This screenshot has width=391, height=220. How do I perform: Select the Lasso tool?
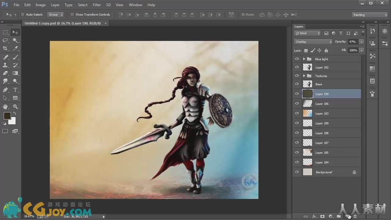(5, 40)
